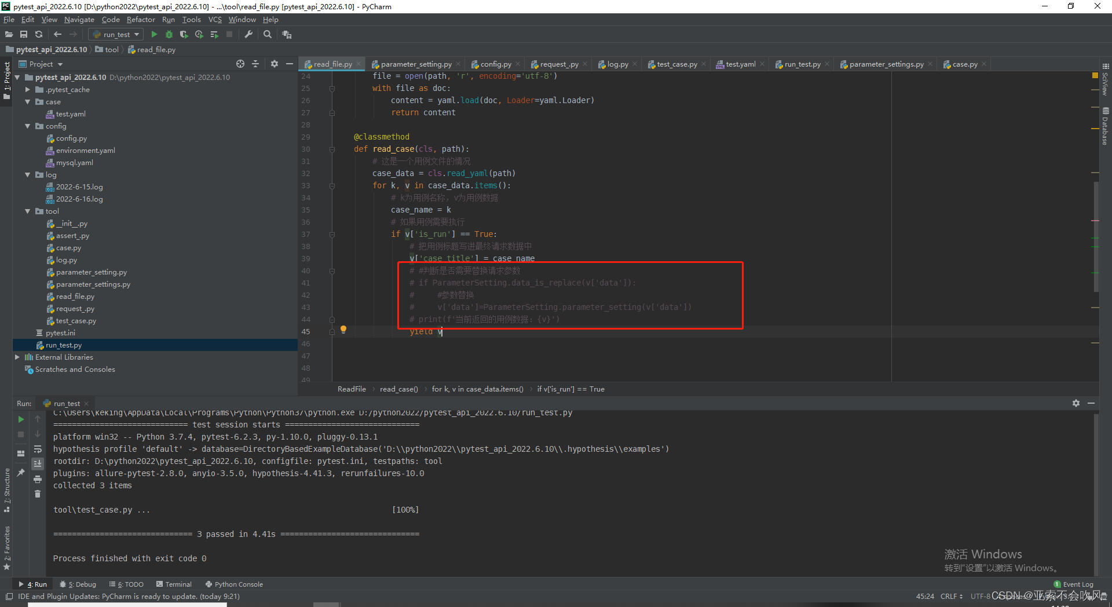Collapse all nodes in Project panel
The height and width of the screenshot is (607, 1112).
[x=255, y=64]
